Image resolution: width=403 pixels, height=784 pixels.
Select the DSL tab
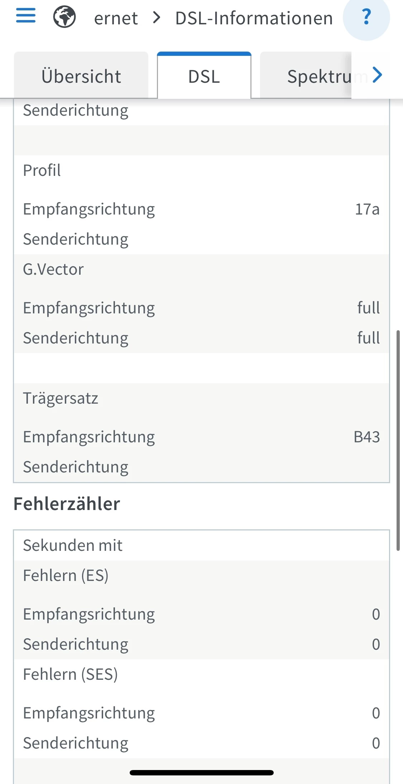pos(204,76)
